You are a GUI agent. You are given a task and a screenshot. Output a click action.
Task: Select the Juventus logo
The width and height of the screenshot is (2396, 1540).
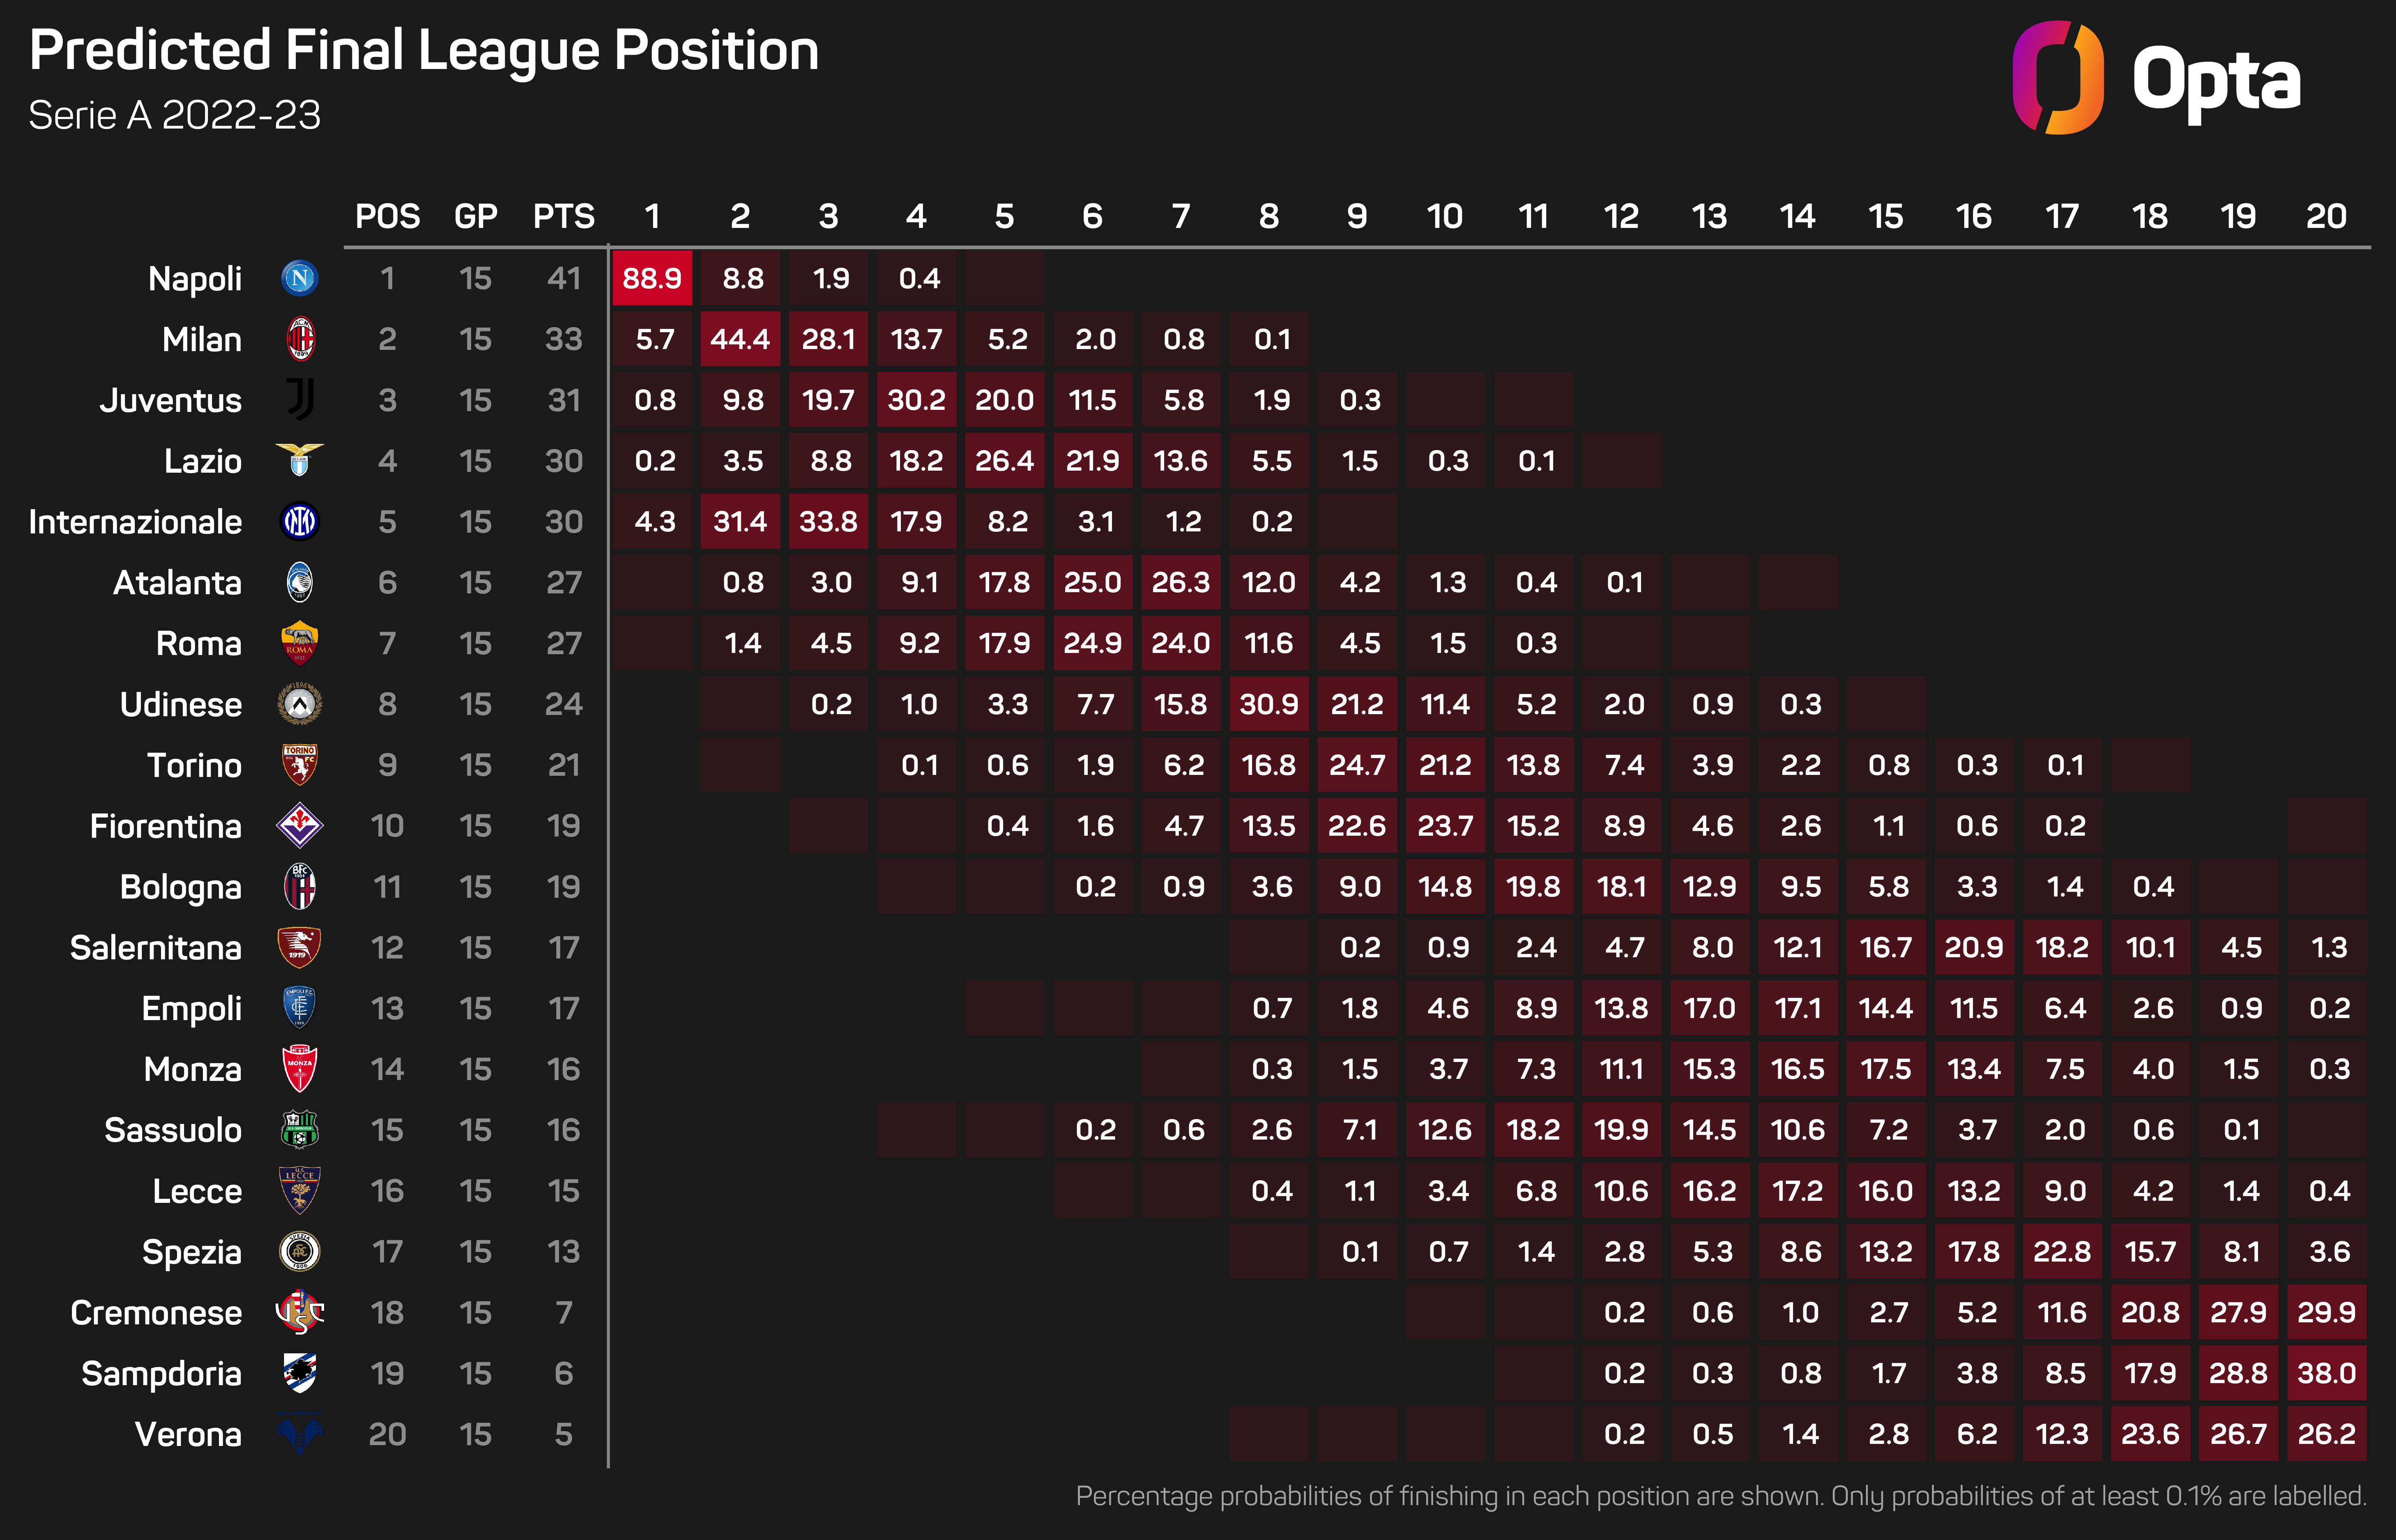pos(300,400)
